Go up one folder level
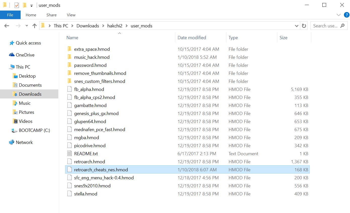The height and width of the screenshot is (213, 350). point(34,26)
